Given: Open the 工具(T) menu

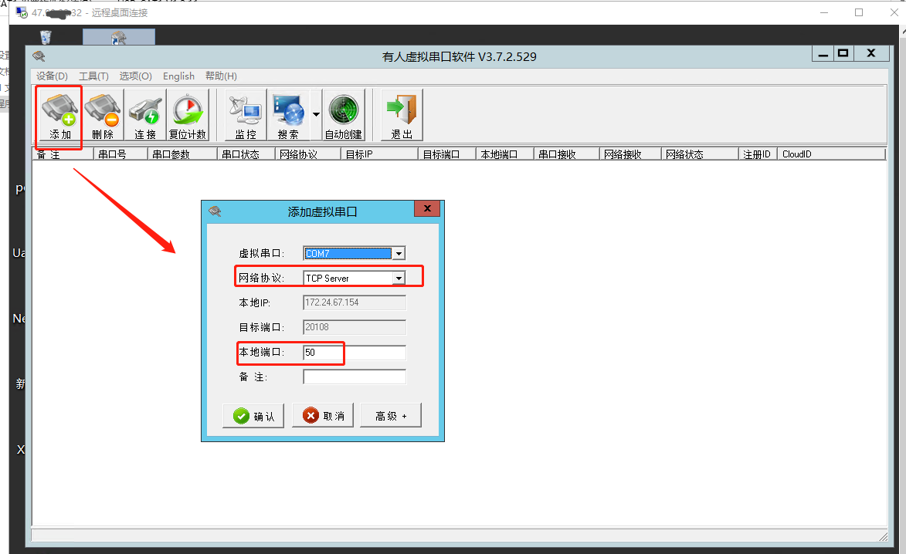Looking at the screenshot, I should click(x=93, y=76).
